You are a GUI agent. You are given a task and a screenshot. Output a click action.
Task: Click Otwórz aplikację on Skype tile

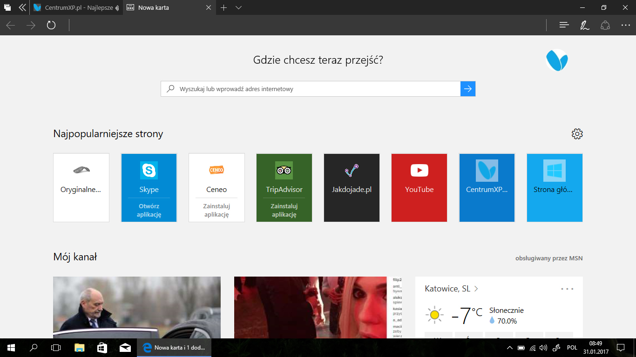(149, 210)
